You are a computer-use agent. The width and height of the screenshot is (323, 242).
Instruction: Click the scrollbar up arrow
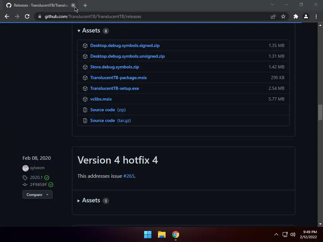click(x=320, y=25)
